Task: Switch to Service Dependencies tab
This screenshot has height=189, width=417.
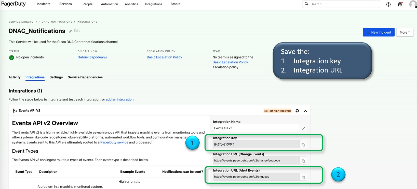Action: pos(85,77)
